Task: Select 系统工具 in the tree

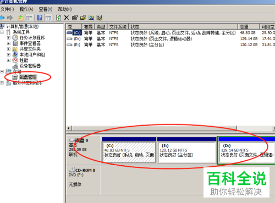Action: point(21,32)
